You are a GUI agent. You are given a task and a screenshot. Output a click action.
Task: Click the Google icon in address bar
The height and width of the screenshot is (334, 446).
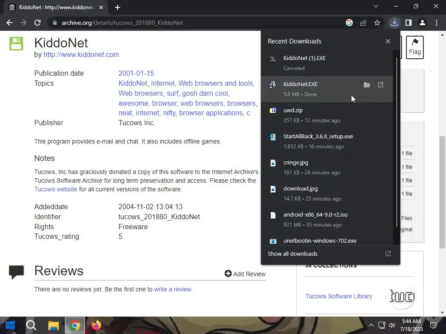[349, 23]
